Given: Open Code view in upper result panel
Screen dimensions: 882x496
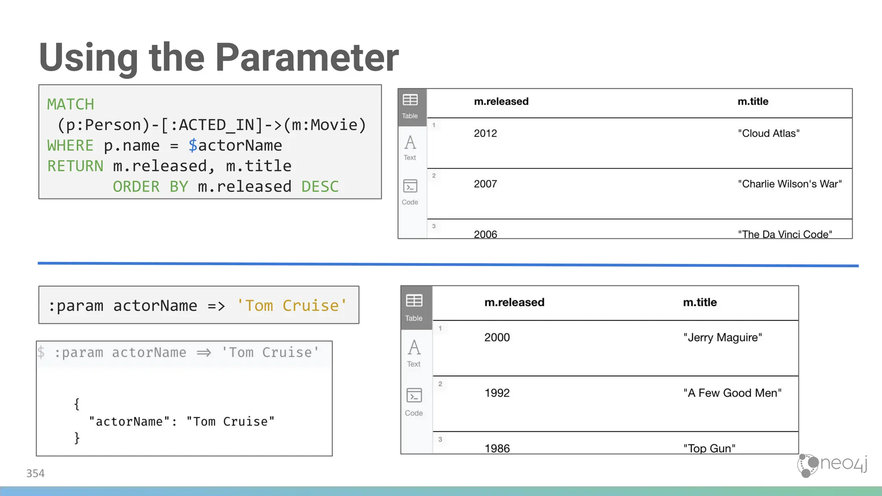Looking at the screenshot, I should (x=410, y=192).
